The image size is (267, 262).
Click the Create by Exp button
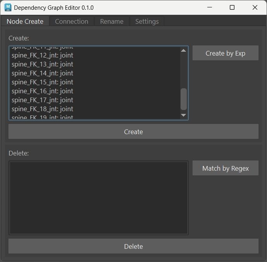(225, 53)
